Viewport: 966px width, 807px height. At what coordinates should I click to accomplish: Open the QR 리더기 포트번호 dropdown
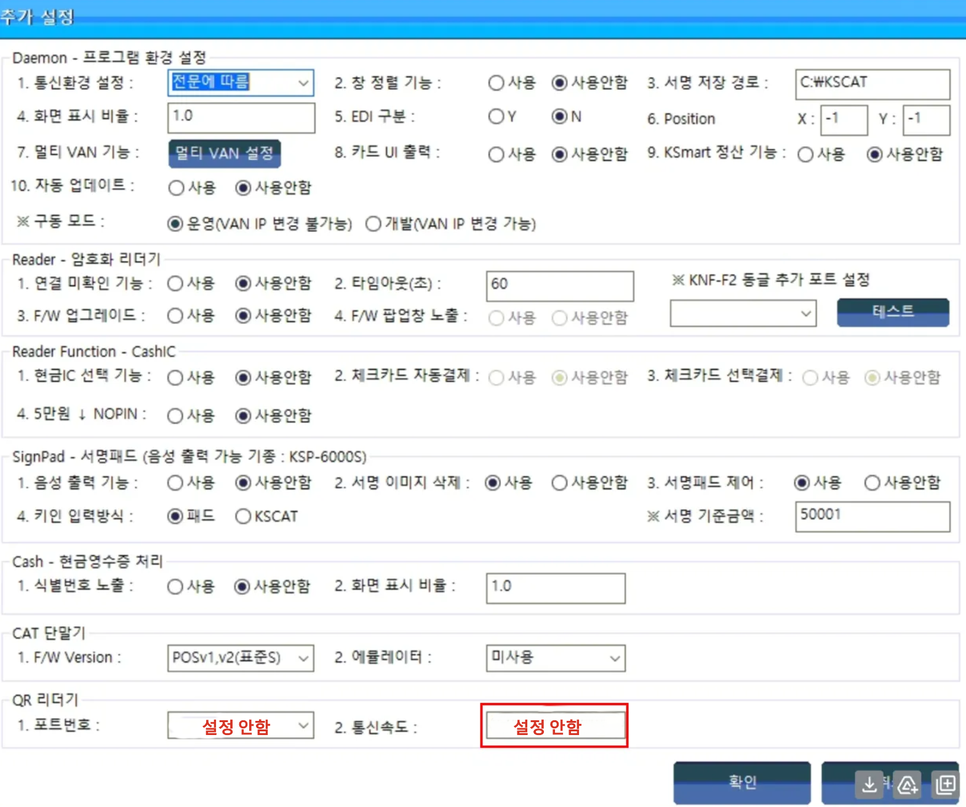[x=241, y=726]
